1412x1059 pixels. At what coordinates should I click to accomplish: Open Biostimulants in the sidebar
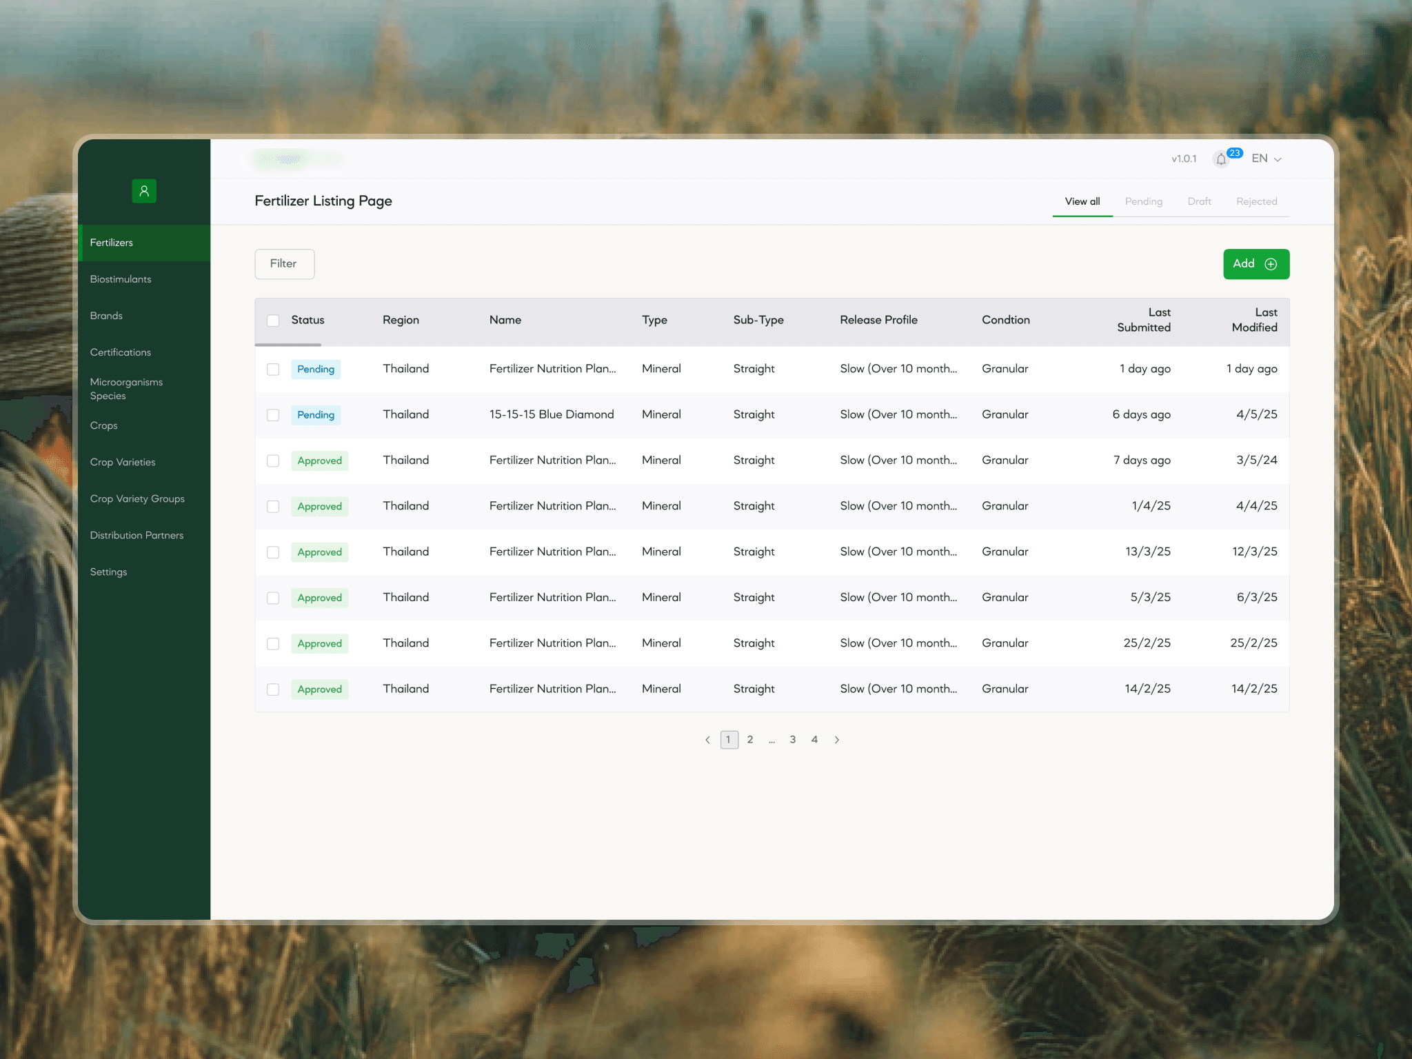(121, 279)
